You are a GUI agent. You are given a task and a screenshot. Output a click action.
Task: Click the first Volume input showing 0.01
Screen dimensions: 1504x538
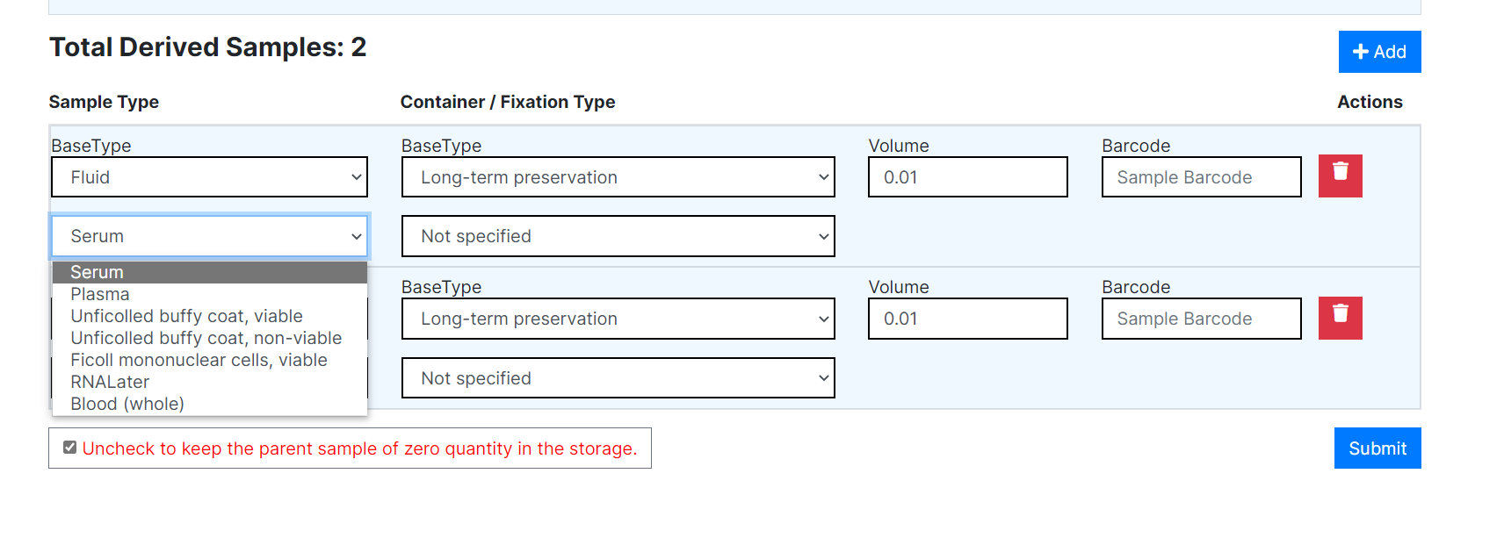click(967, 176)
